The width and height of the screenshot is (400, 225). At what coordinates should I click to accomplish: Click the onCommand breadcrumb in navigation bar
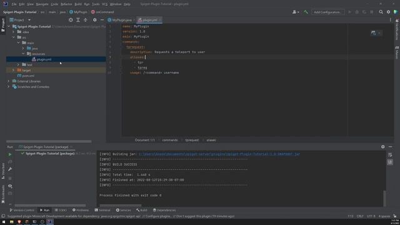point(102,12)
